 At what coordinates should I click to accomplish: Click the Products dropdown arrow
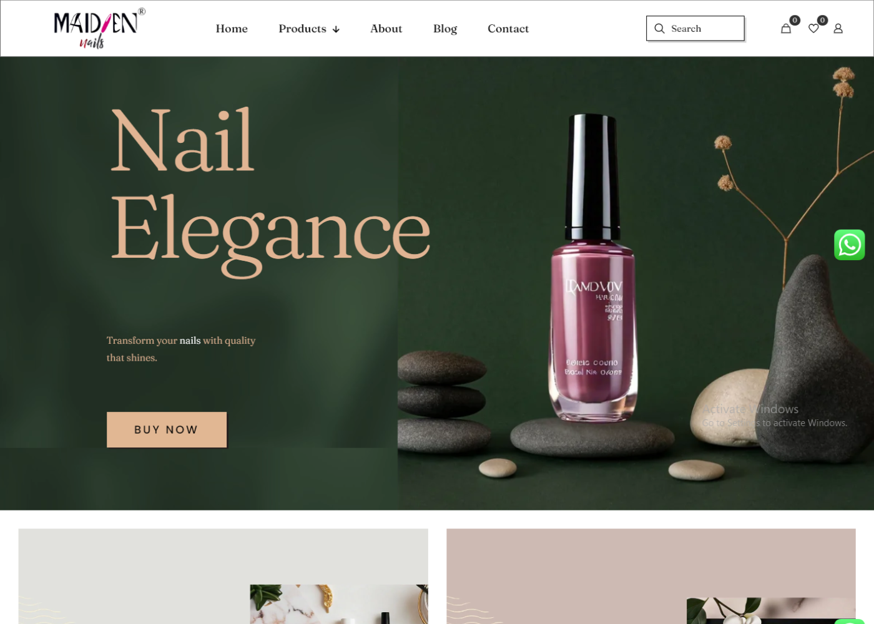336,29
